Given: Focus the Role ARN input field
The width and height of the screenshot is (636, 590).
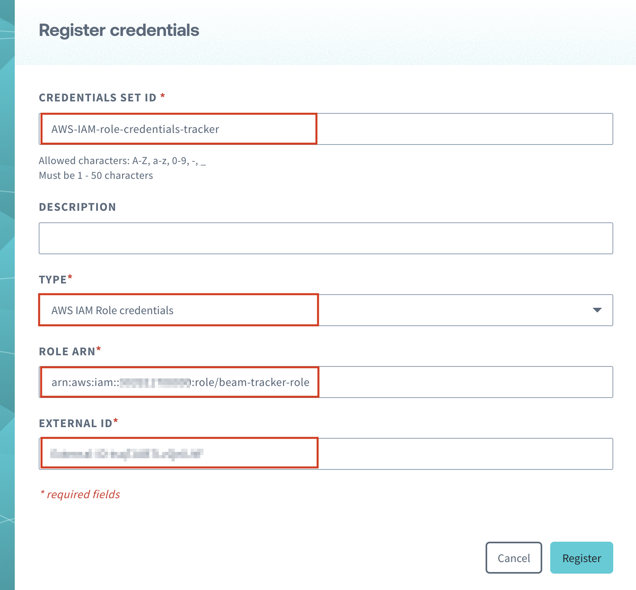Looking at the screenshot, I should (x=326, y=382).
